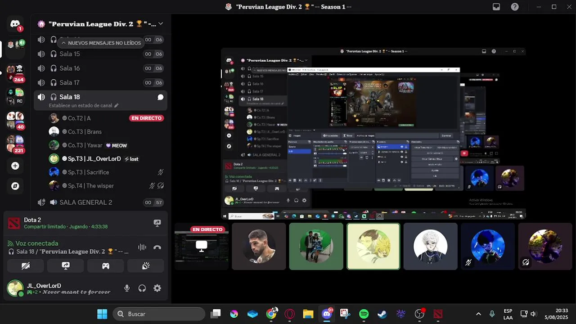The image size is (576, 324).
Task: Open server folder with 40 badge
Action: [x=15, y=120]
